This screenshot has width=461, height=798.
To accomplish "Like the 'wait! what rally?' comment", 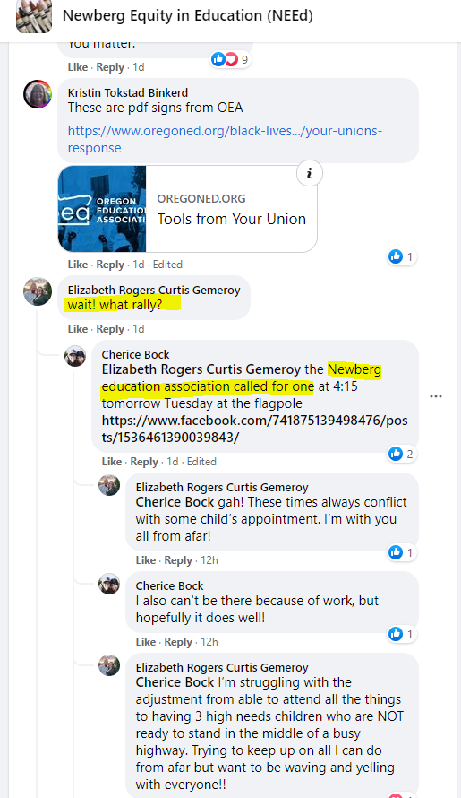I will [78, 329].
